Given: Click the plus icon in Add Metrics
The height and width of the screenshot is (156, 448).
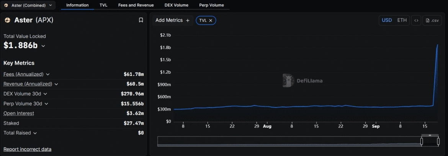Looking at the screenshot, I should pos(188,20).
